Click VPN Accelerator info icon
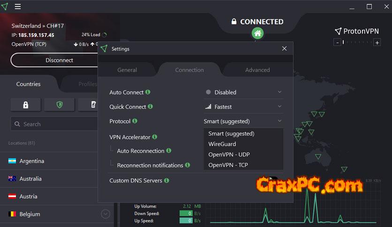Image resolution: width=392 pixels, height=227 pixels. point(155,137)
